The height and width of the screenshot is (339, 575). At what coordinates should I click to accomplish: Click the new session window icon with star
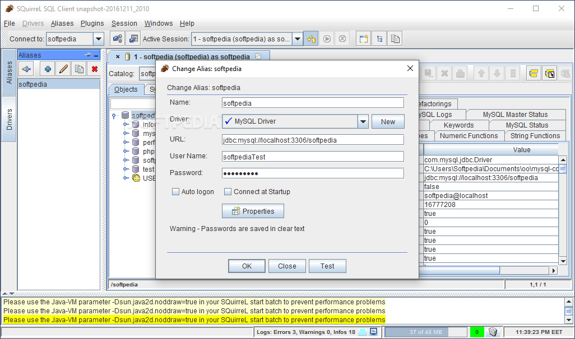point(363,39)
